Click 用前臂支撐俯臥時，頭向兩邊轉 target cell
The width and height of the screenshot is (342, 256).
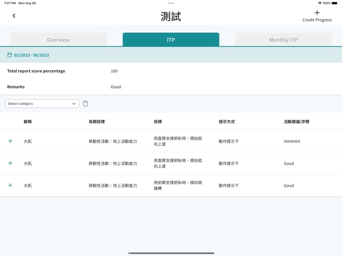(x=178, y=185)
